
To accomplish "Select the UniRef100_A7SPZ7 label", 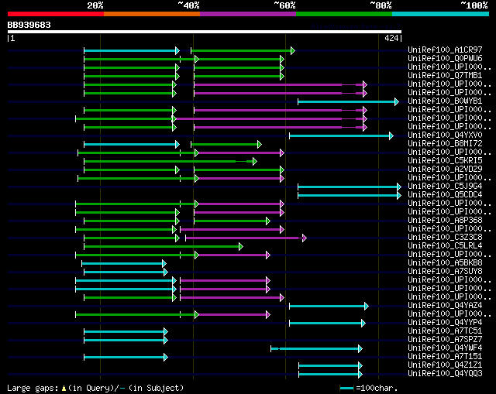I will (x=445, y=340).
